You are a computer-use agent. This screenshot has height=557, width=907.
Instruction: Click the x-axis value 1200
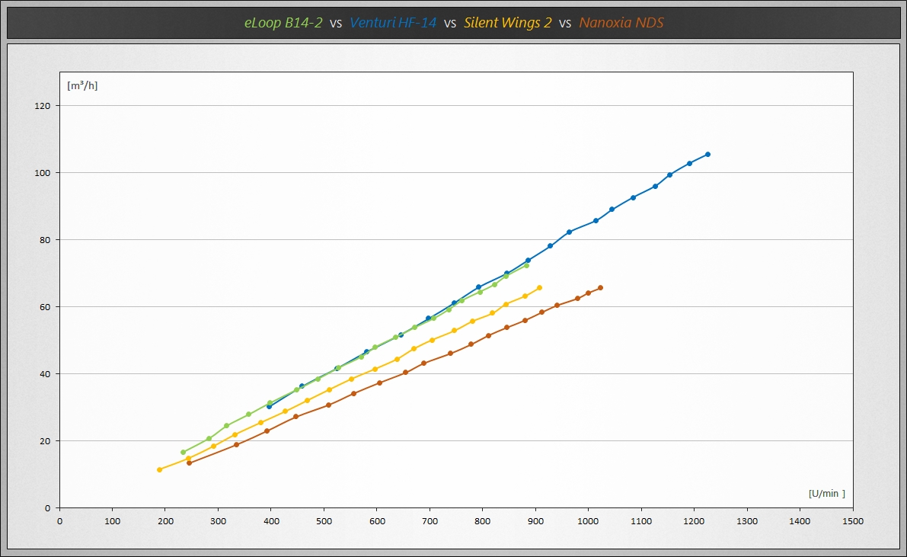(x=694, y=521)
